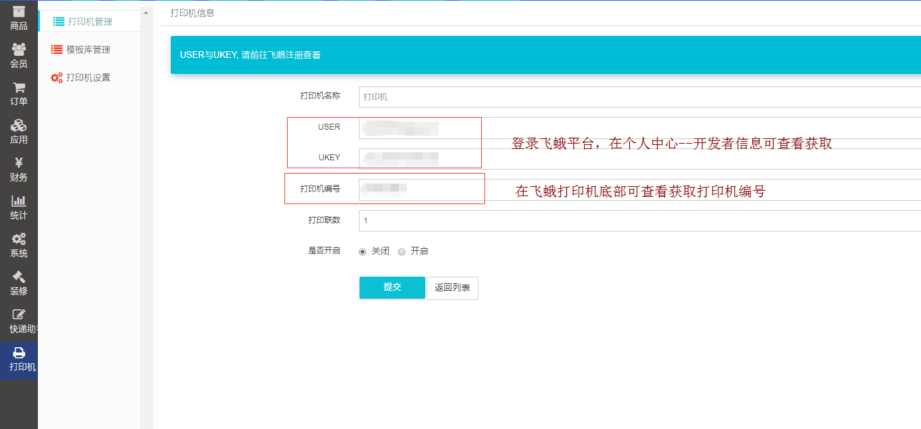
Task: Open the 财务 finance yen icon
Action: 19,163
